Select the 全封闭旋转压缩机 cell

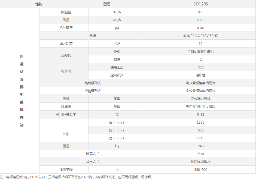click(200, 52)
